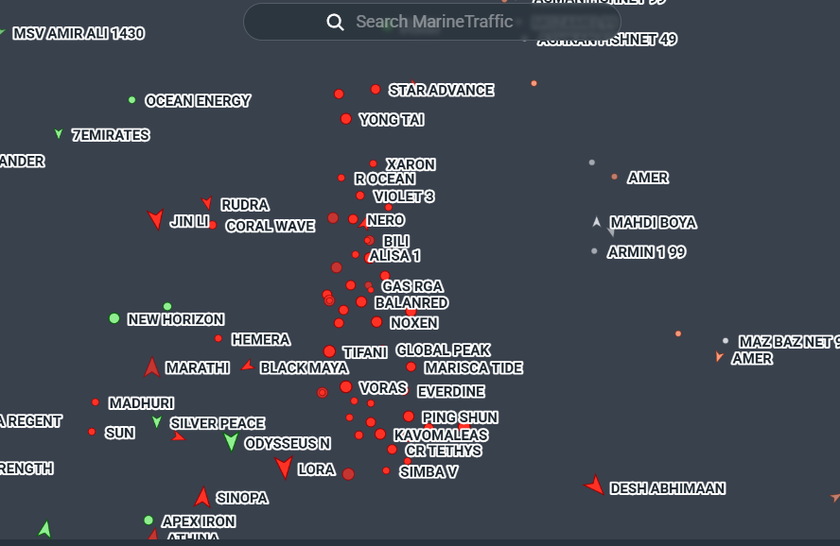The width and height of the screenshot is (840, 546).
Task: Select the CR TETHYS vessel dot
Action: (393, 450)
